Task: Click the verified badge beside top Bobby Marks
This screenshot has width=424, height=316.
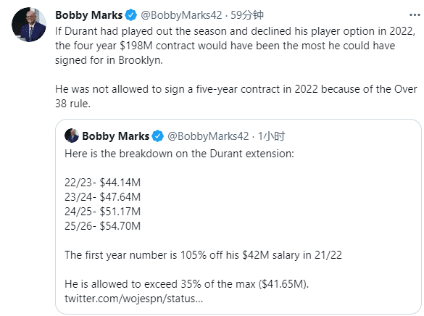Action: pos(131,15)
